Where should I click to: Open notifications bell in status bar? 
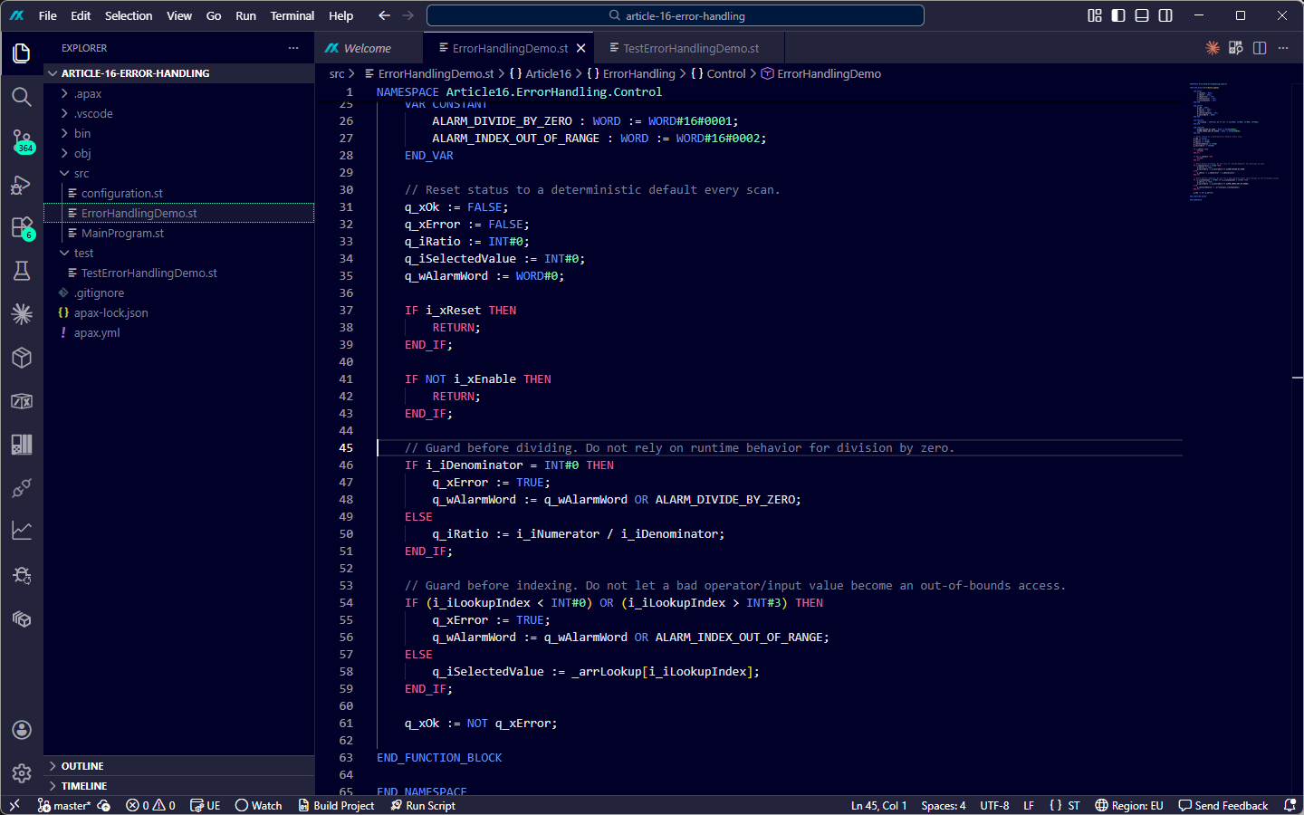1290,805
